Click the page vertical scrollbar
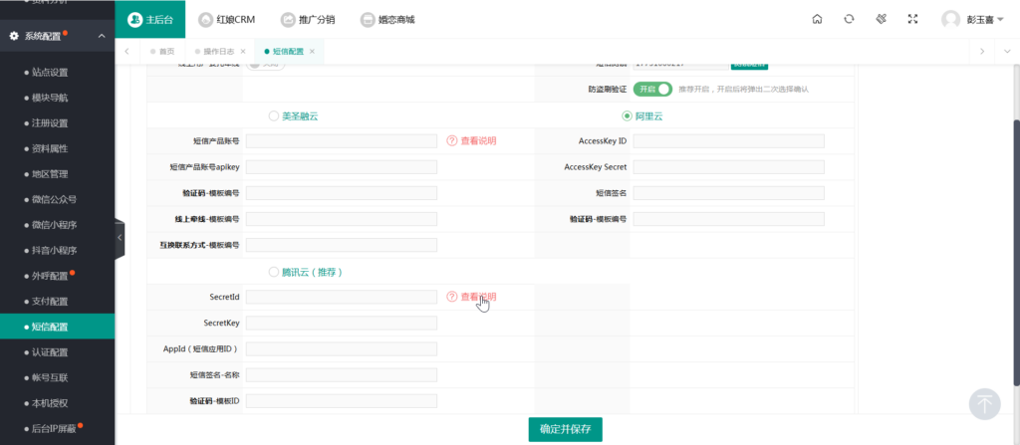 click(x=1017, y=254)
